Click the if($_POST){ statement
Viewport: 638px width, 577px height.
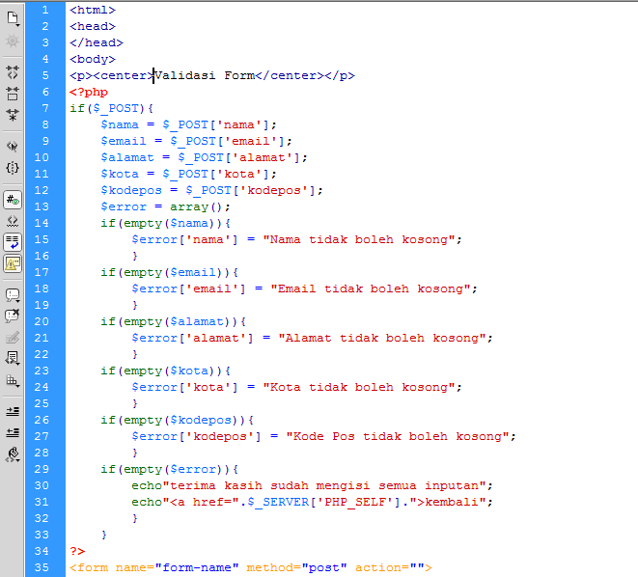click(x=112, y=109)
